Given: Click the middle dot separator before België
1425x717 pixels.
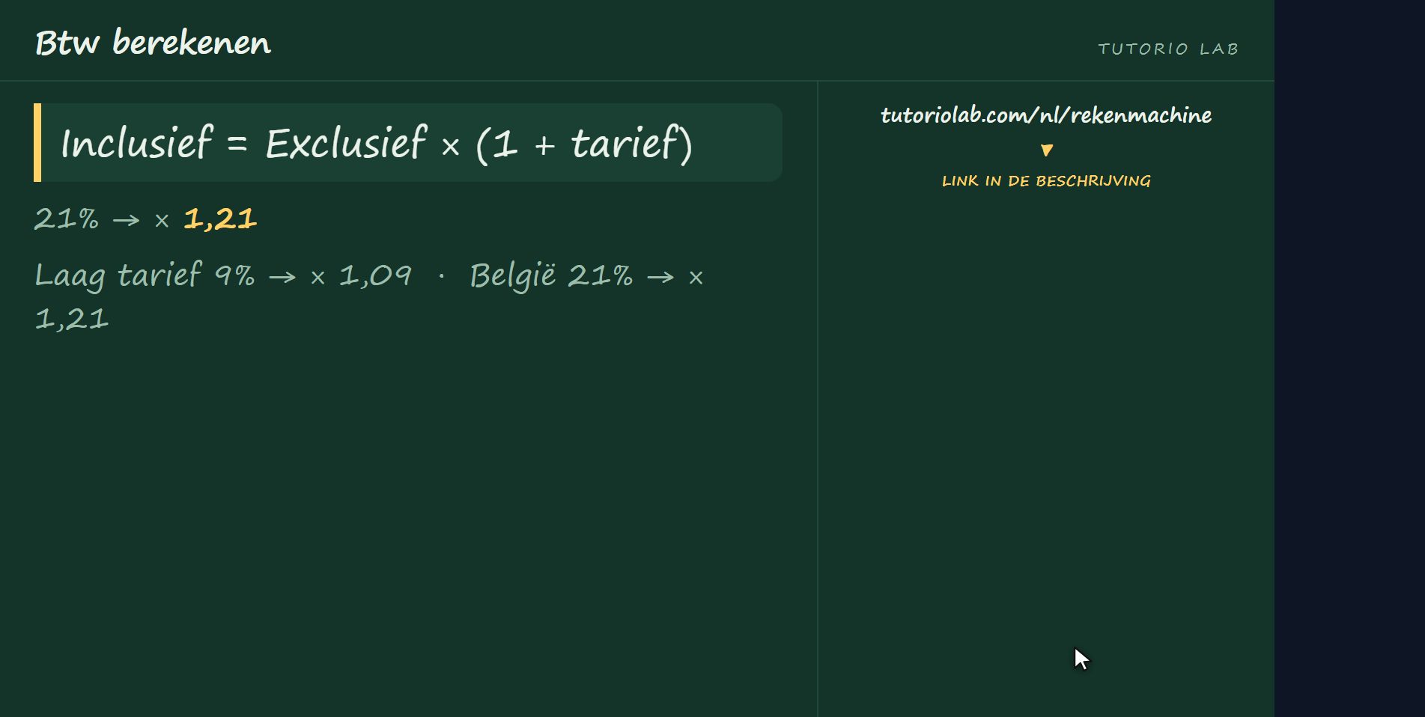Looking at the screenshot, I should (441, 276).
